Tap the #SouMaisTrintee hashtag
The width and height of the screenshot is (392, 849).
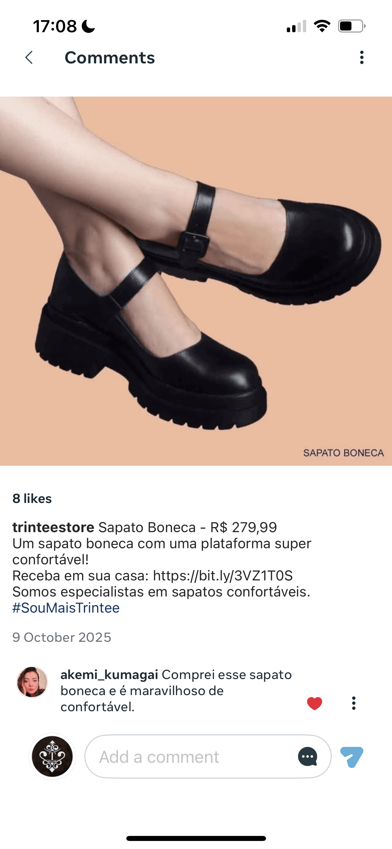pyautogui.click(x=66, y=608)
